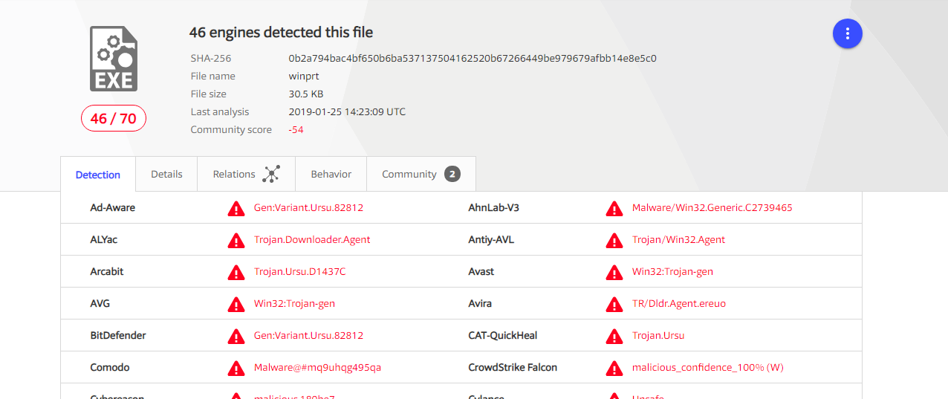Image resolution: width=948 pixels, height=399 pixels.
Task: Click the file name winprt
Action: tap(304, 76)
